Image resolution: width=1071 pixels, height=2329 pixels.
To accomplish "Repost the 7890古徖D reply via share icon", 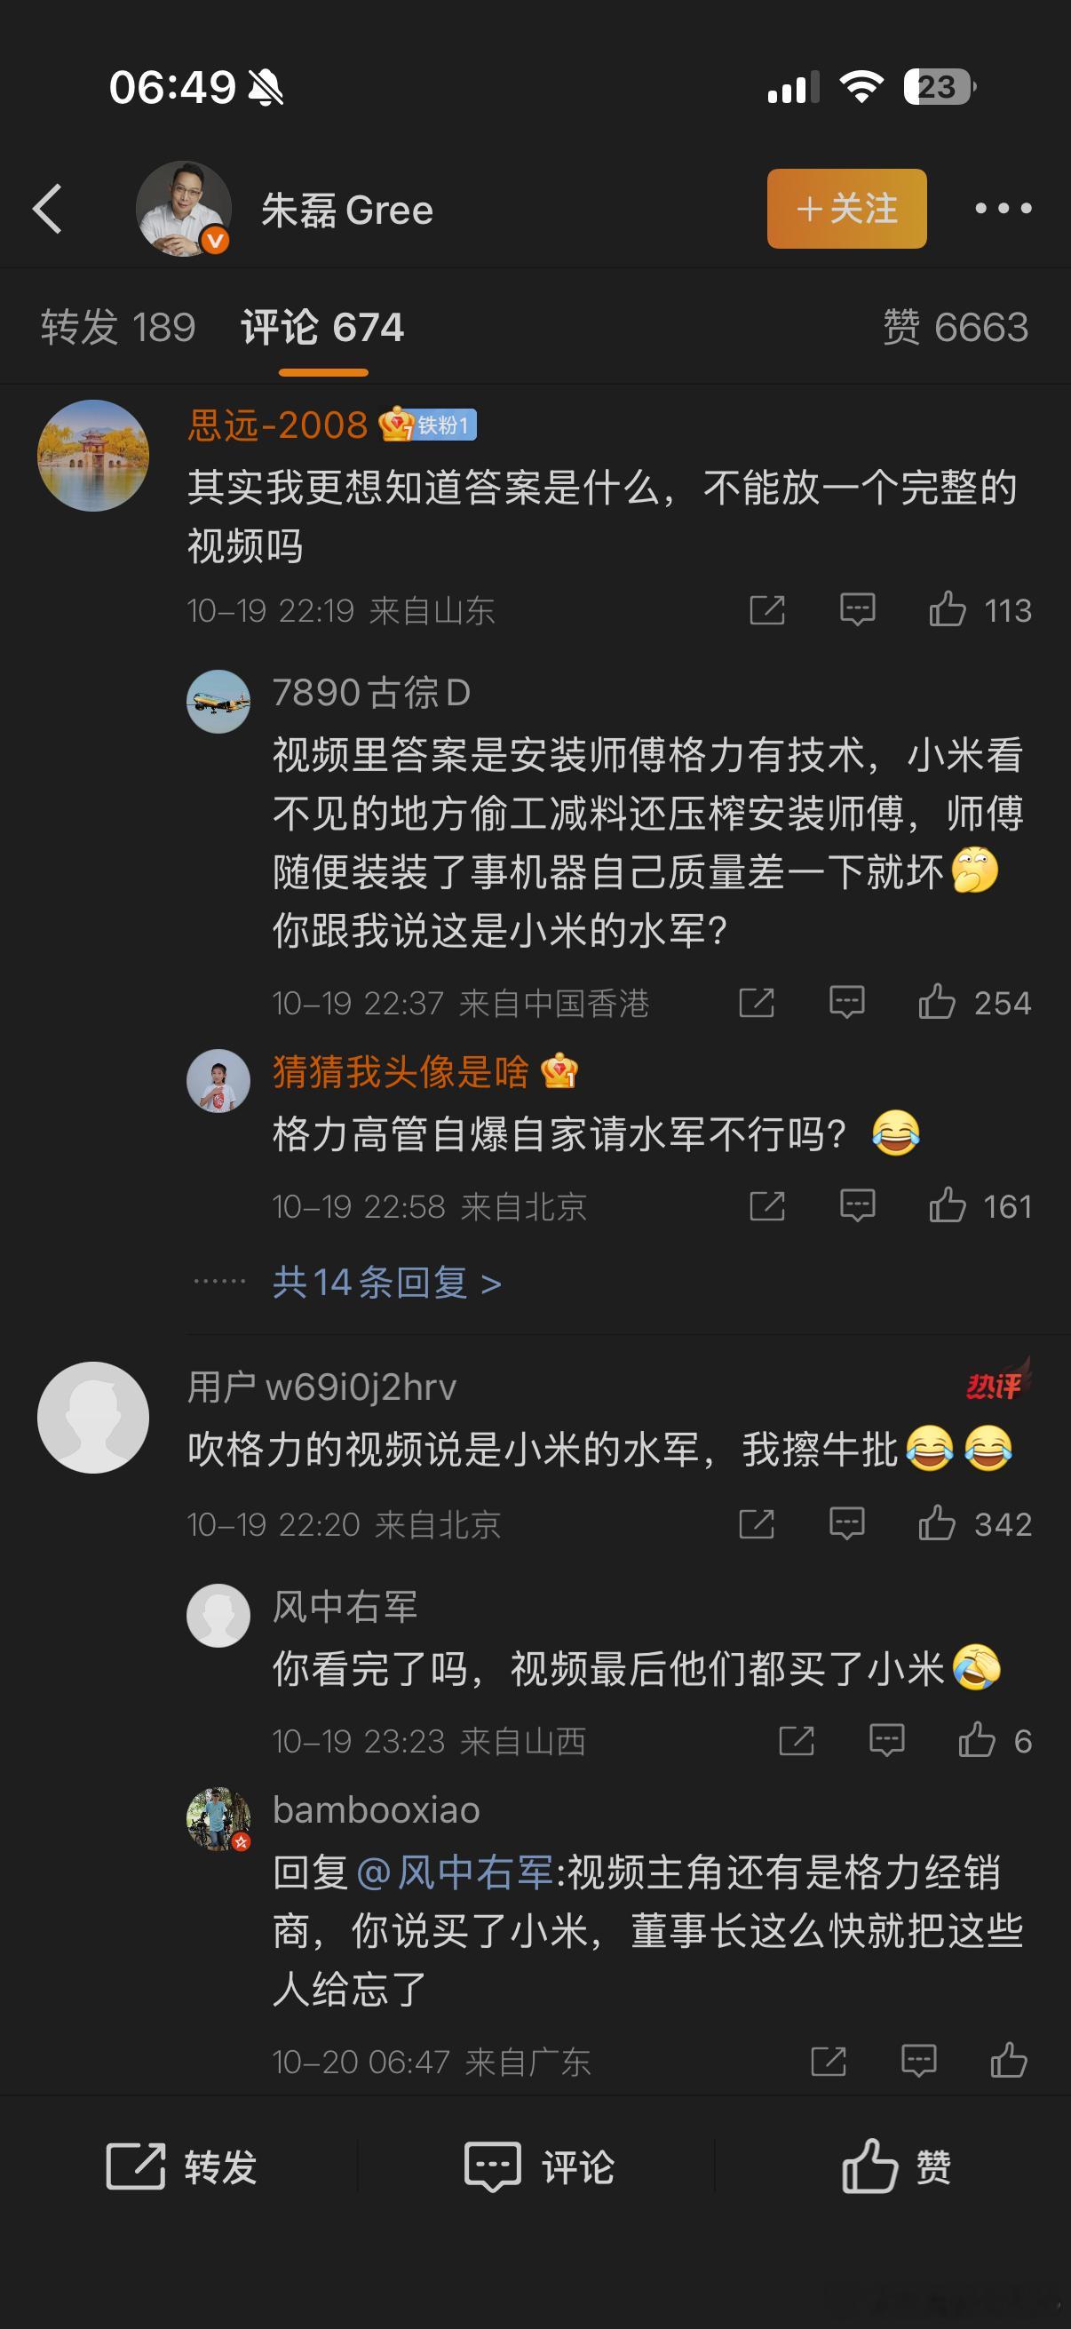I will [x=757, y=1003].
